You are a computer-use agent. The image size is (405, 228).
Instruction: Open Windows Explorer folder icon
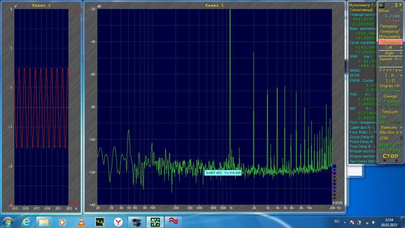point(44,222)
